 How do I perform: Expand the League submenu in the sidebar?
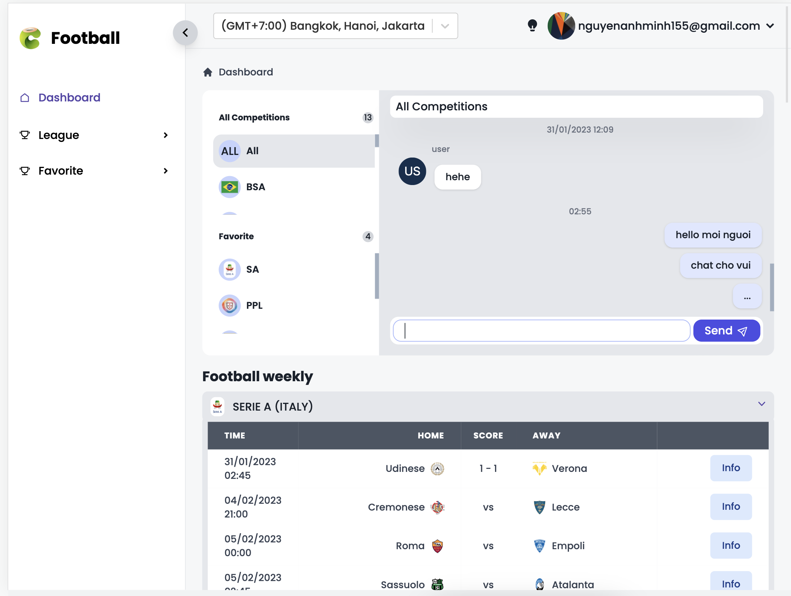(166, 135)
